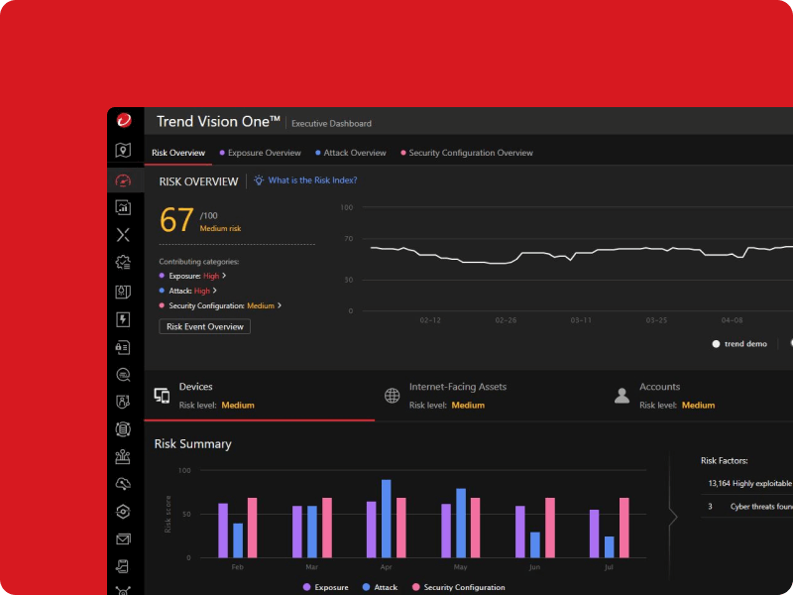This screenshot has width=793, height=595.
Task: Open the XDR icon in the sidebar
Action: [x=123, y=234]
